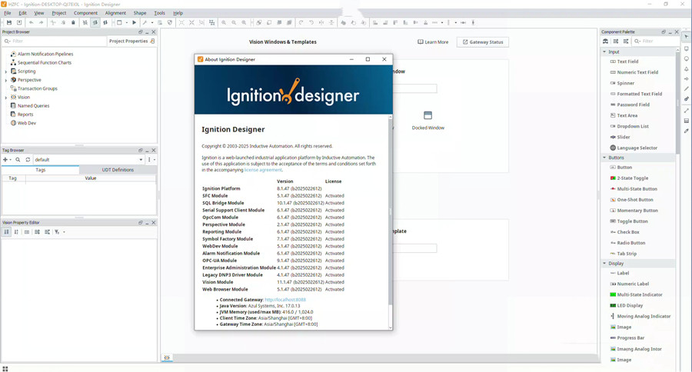Image resolution: width=692 pixels, height=372 pixels.
Task: Click the Perspective node icon
Action: click(x=13, y=80)
